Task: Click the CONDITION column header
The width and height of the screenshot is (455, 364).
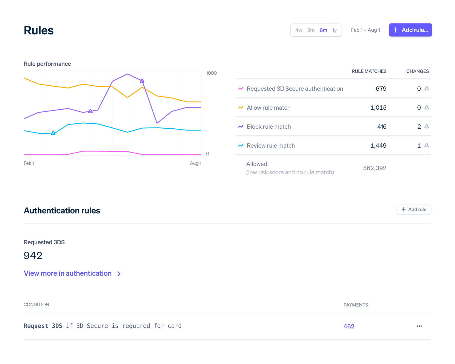Action: (36, 304)
